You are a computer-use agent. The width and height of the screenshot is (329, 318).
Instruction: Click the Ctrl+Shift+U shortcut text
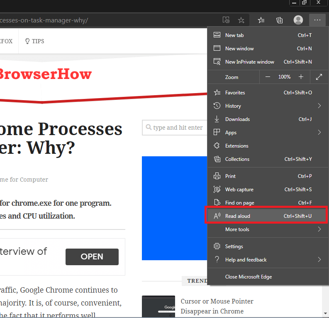[297, 216]
